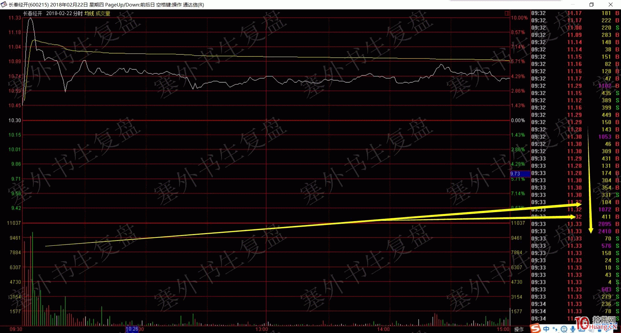Image resolution: width=621 pixels, height=333 pixels.
Task: Select the tick row with volume 603
Action: (x=575, y=289)
